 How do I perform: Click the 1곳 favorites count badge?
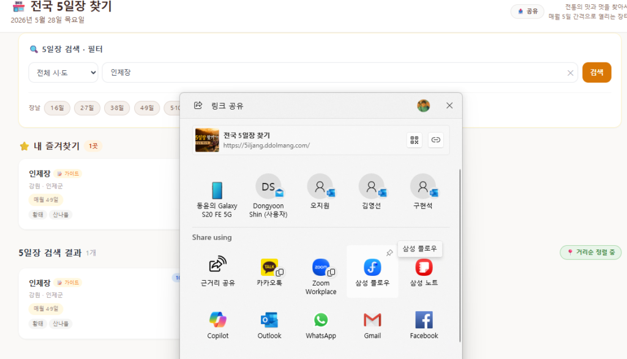click(93, 146)
